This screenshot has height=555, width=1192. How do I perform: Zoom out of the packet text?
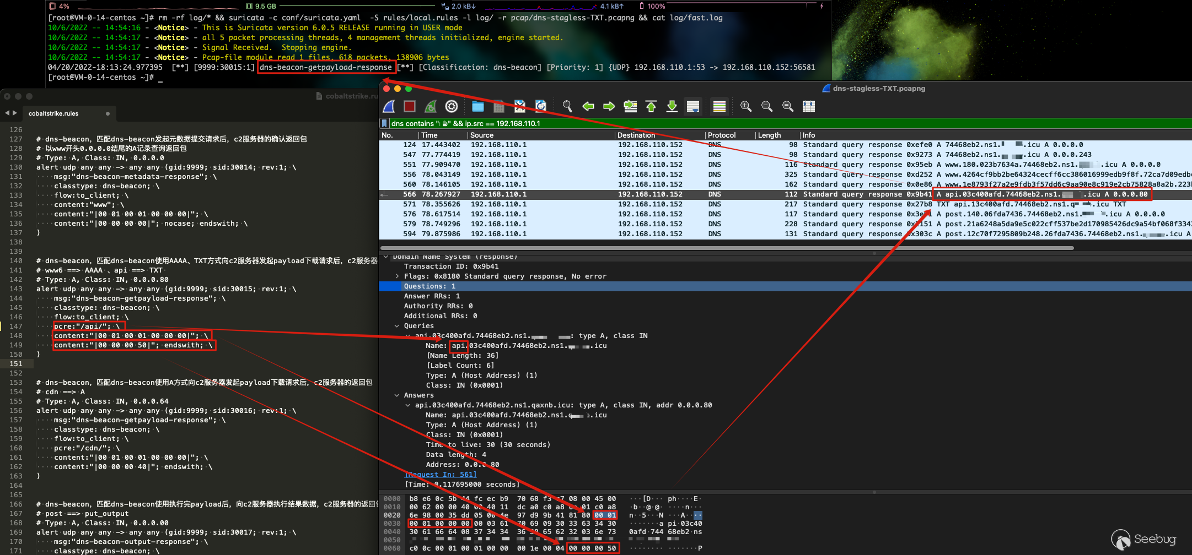767,106
